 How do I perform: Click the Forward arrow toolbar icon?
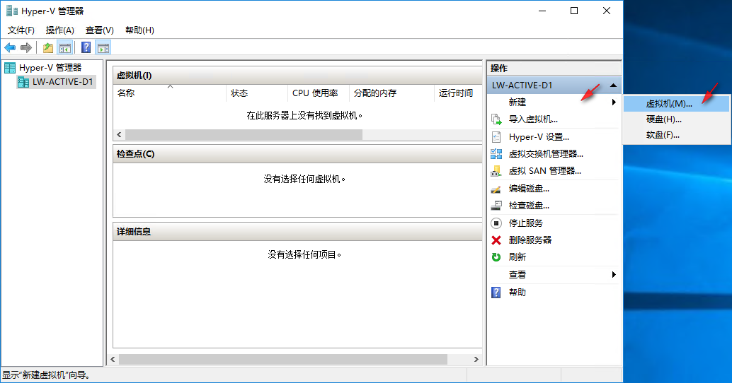click(26, 47)
